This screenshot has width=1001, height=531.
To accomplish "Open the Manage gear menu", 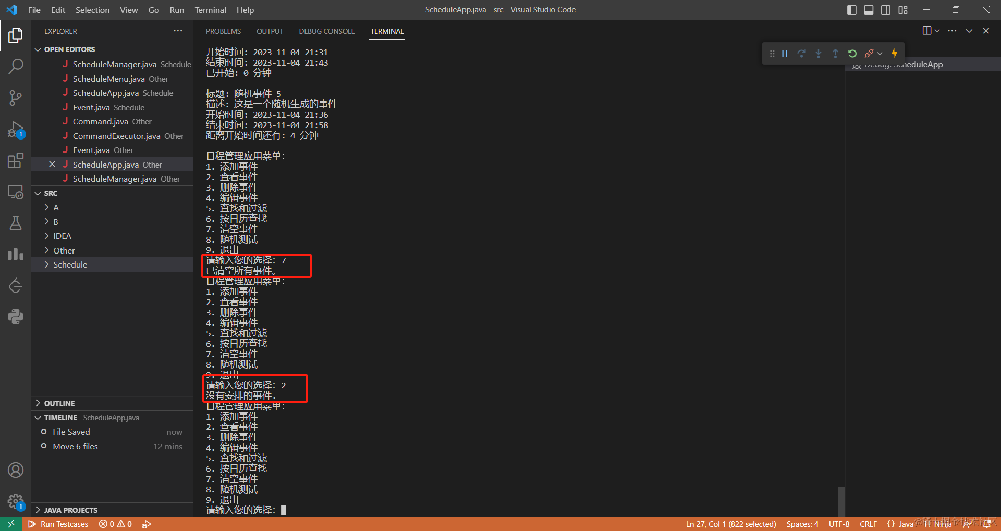I will point(16,501).
